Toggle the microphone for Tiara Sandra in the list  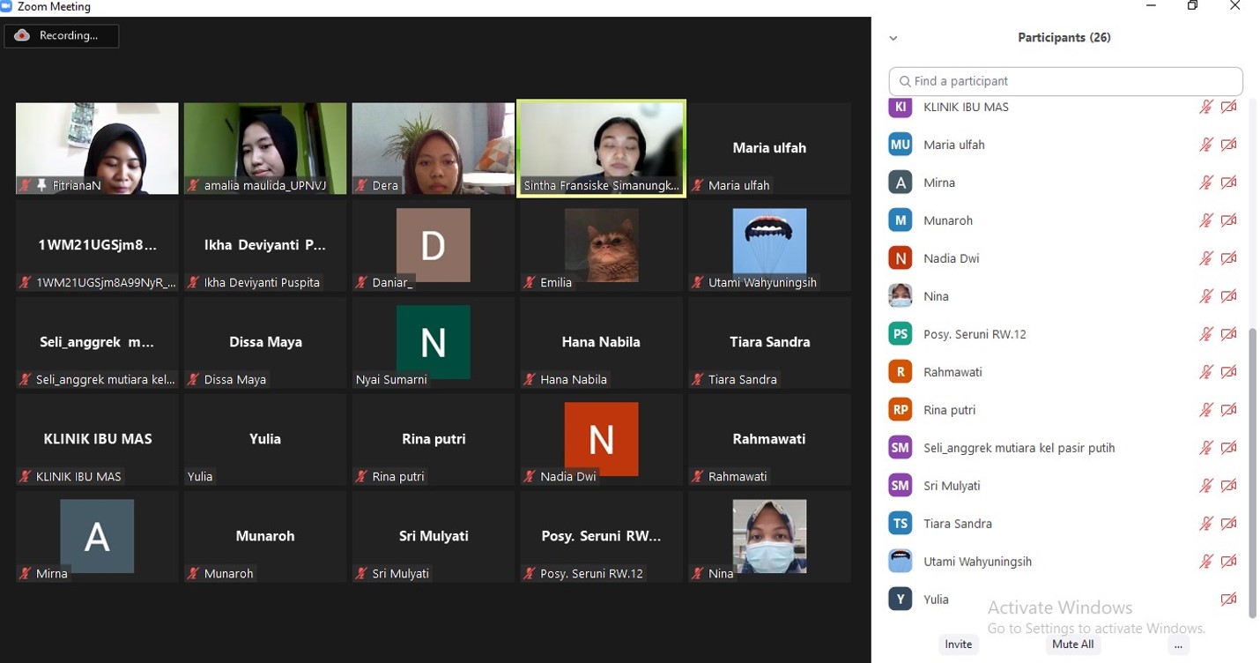point(1206,524)
